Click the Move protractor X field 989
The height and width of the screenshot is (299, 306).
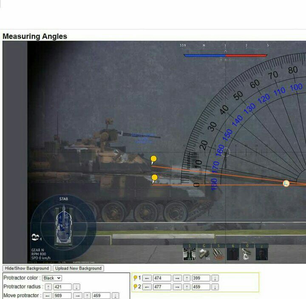click(62, 296)
